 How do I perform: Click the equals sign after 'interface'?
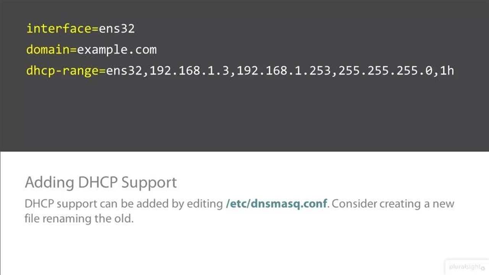[x=95, y=29]
